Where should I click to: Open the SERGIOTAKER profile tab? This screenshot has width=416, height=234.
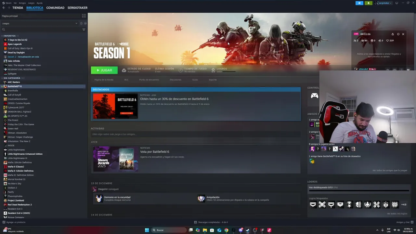[x=77, y=8]
